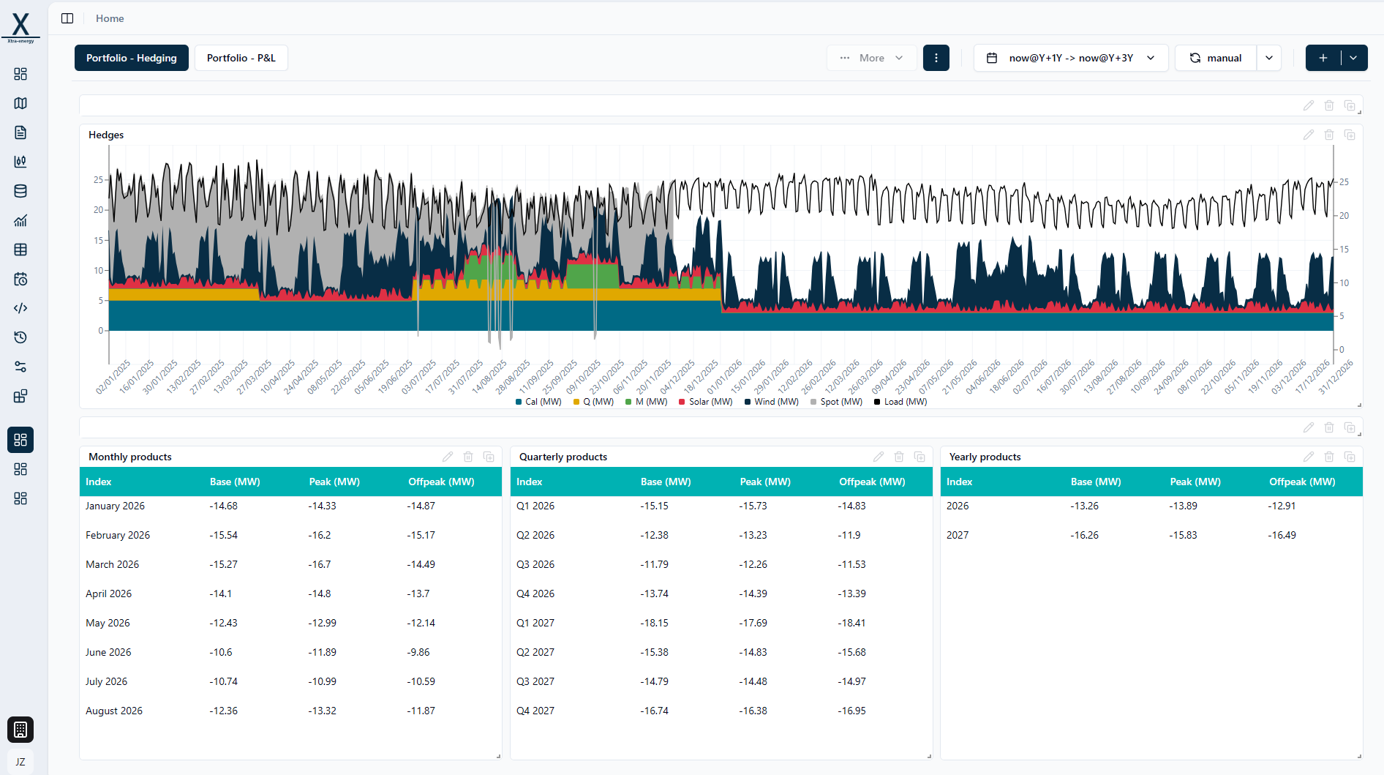The height and width of the screenshot is (775, 1384).
Task: Open the date range now@Y+1Y dropdown
Action: pos(1070,58)
